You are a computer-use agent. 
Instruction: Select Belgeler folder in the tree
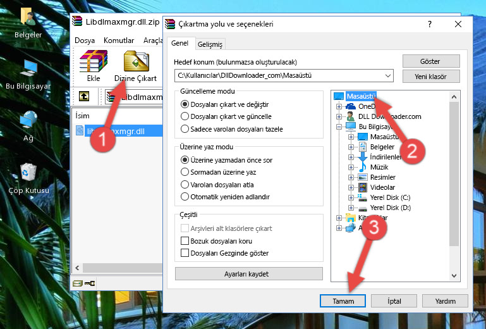pyautogui.click(x=382, y=147)
